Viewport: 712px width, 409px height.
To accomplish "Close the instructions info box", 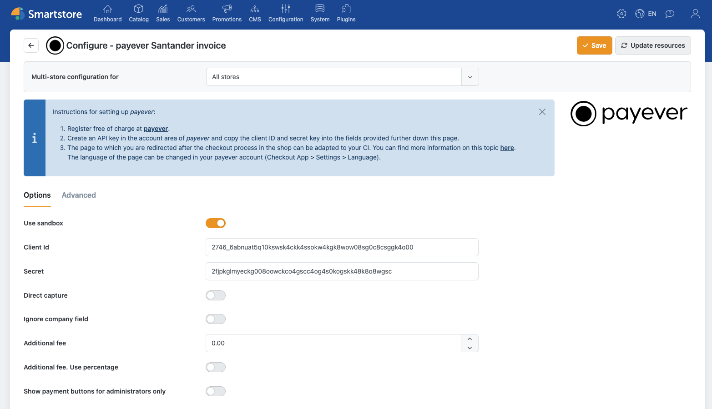I will point(542,112).
